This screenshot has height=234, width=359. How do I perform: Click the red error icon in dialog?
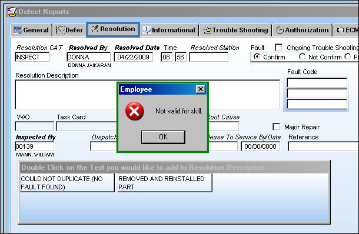coord(134,111)
